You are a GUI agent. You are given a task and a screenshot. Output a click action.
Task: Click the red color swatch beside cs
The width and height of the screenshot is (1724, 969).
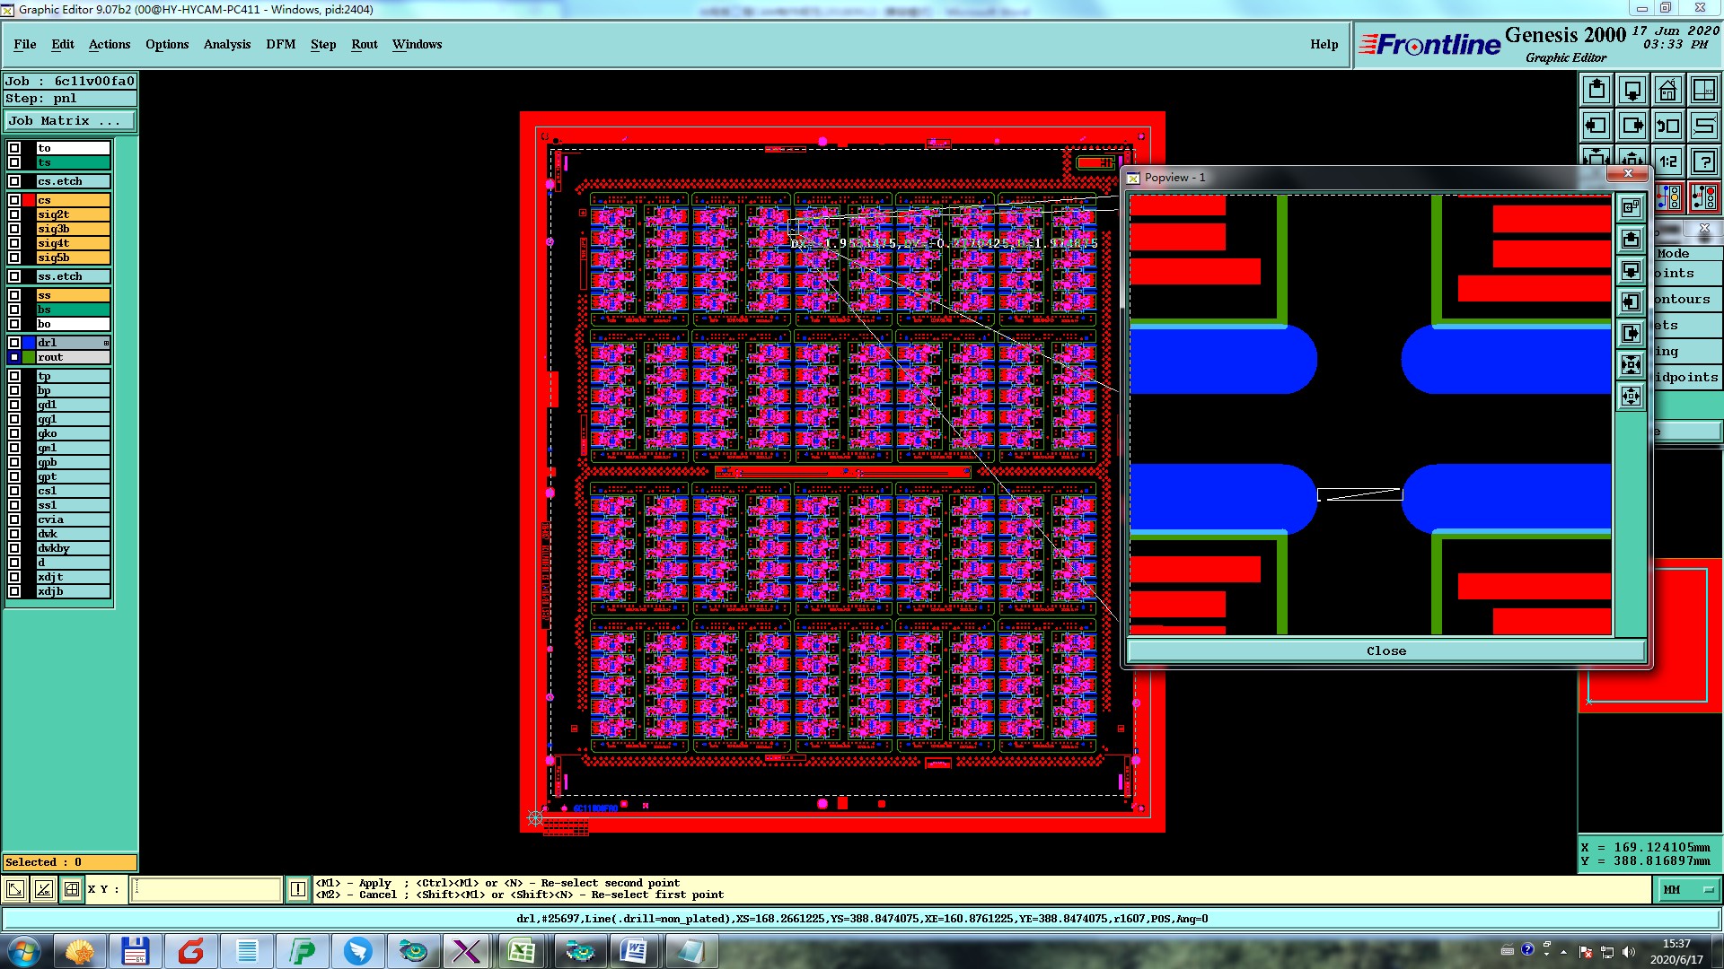pyautogui.click(x=29, y=200)
